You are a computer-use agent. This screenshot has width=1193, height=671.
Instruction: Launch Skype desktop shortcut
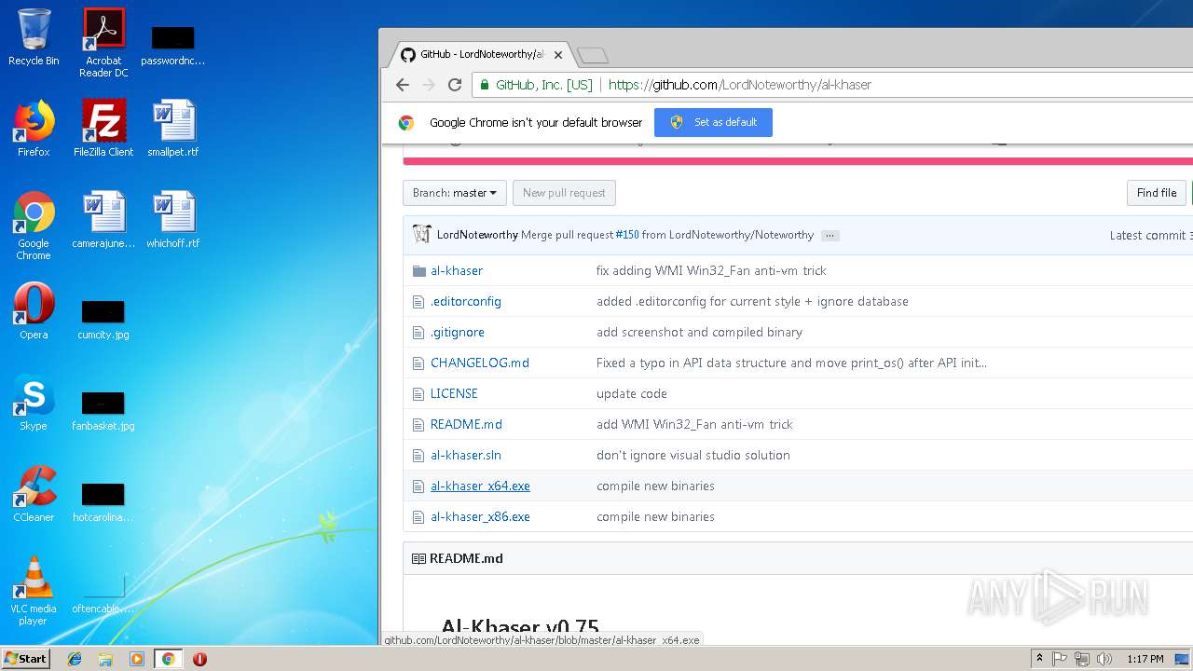(x=34, y=403)
